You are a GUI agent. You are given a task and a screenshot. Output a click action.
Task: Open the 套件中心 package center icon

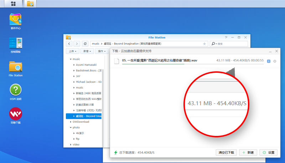[15, 21]
